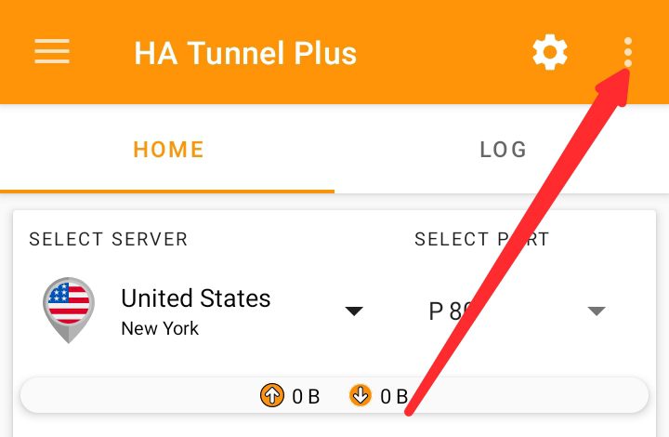Open the three-dot overflow menu
The image size is (669, 437).
[x=627, y=52]
